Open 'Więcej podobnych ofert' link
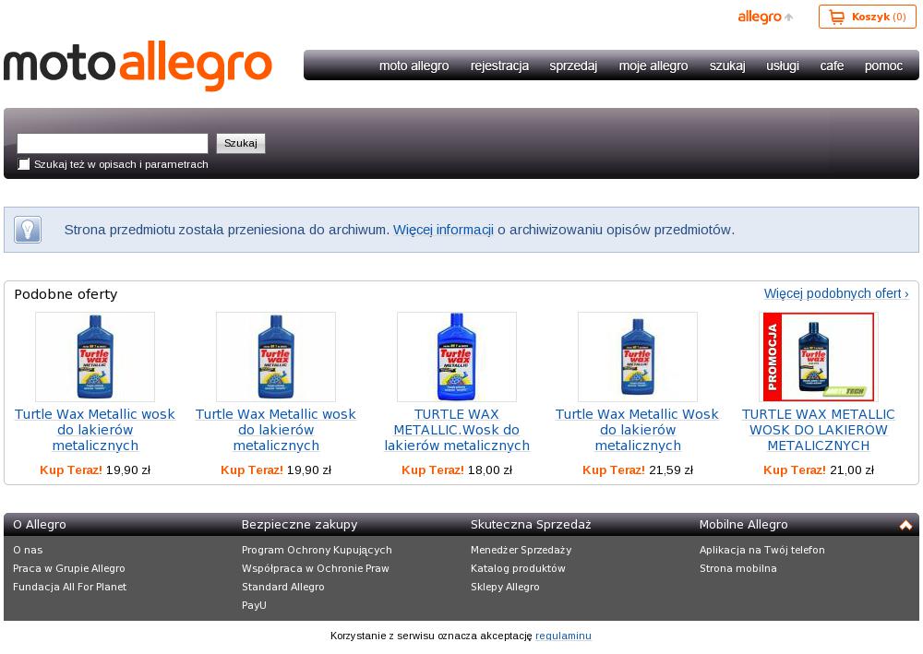923x654 pixels. [836, 293]
